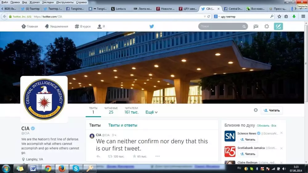Click Обновить in the Близкие по духу panel
The width and height of the screenshot is (308, 173).
(x=263, y=126)
